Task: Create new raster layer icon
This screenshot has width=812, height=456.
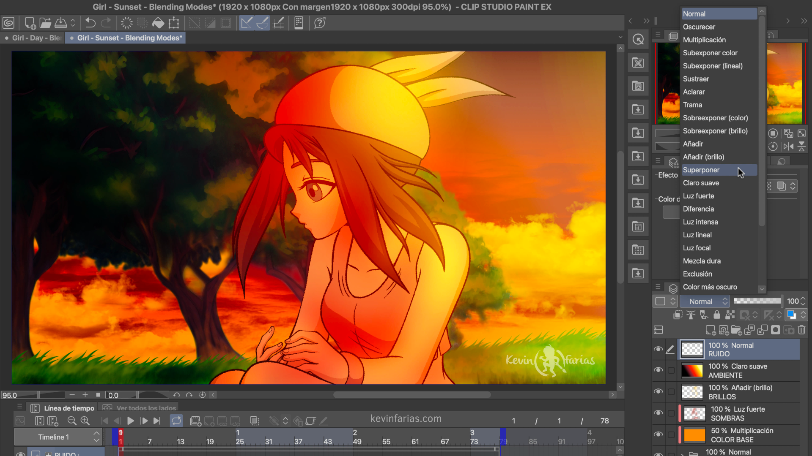Action: 710,330
